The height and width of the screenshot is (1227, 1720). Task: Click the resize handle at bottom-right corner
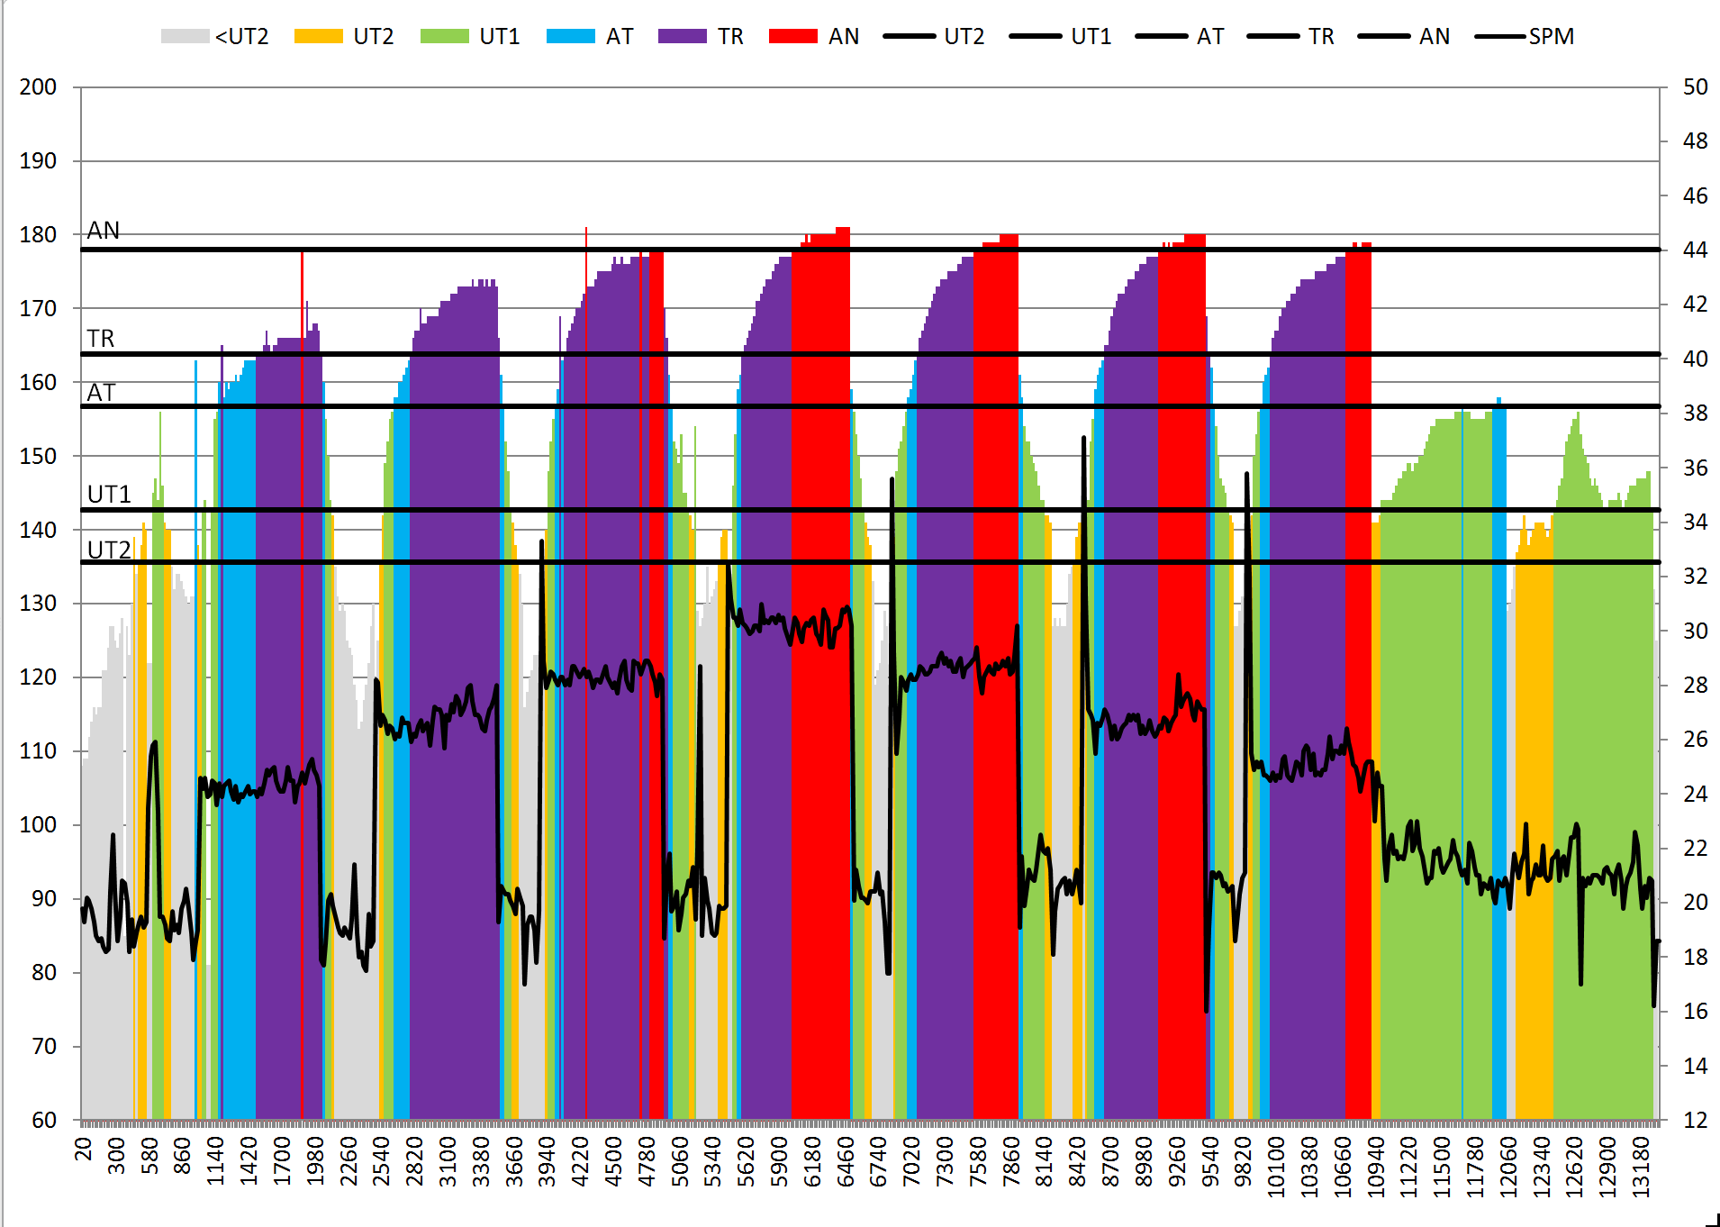click(x=1713, y=1220)
